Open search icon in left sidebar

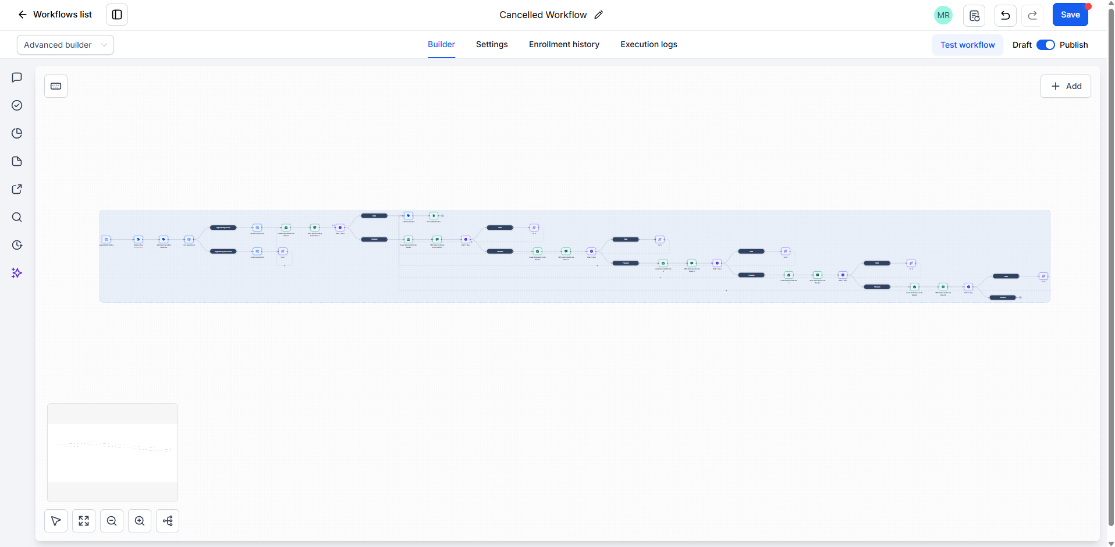[x=17, y=217]
